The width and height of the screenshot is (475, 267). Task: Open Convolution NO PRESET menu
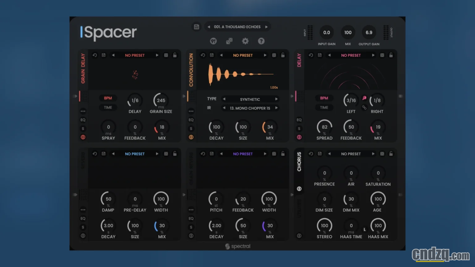tap(243, 55)
